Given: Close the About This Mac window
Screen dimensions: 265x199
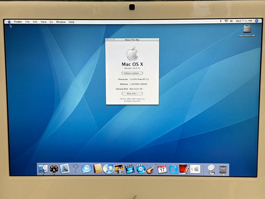Looking at the screenshot, I should tap(107, 40).
